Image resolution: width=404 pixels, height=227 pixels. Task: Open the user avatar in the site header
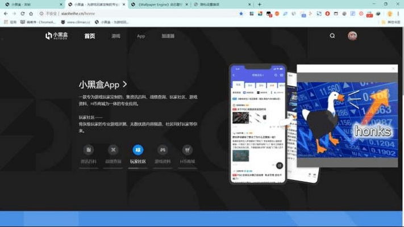[x=352, y=36]
